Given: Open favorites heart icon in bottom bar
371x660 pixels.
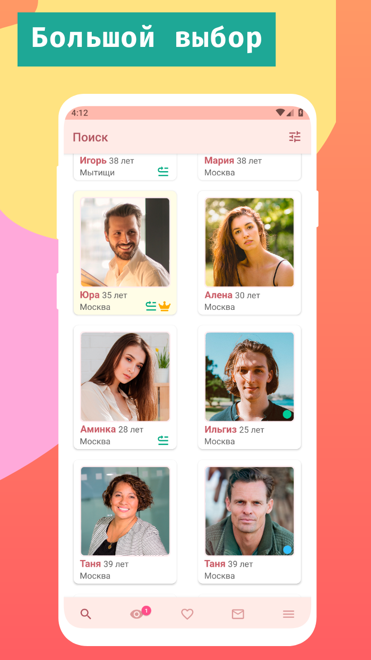Looking at the screenshot, I should tap(187, 614).
